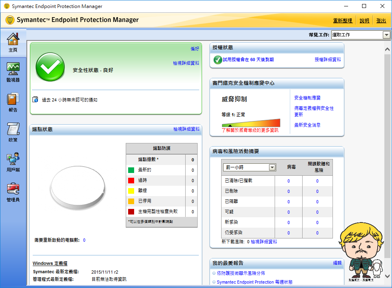392x288 pixels.
Task: Open 授權詳細資料 license details link
Action: coord(327,60)
